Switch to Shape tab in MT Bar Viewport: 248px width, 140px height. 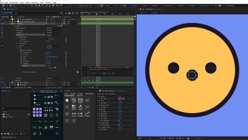pyautogui.click(x=73, y=94)
